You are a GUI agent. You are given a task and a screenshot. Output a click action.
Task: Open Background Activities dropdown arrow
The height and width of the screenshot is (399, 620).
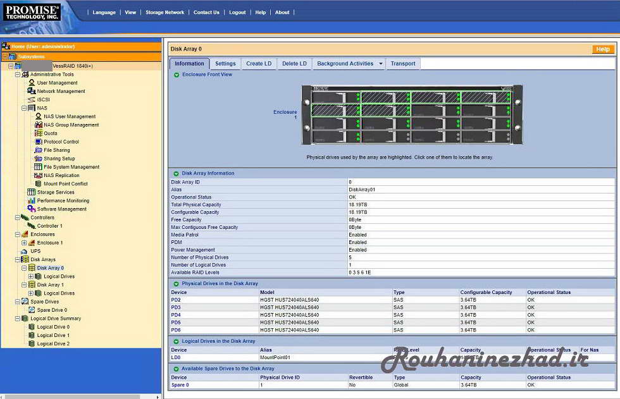pyautogui.click(x=381, y=64)
